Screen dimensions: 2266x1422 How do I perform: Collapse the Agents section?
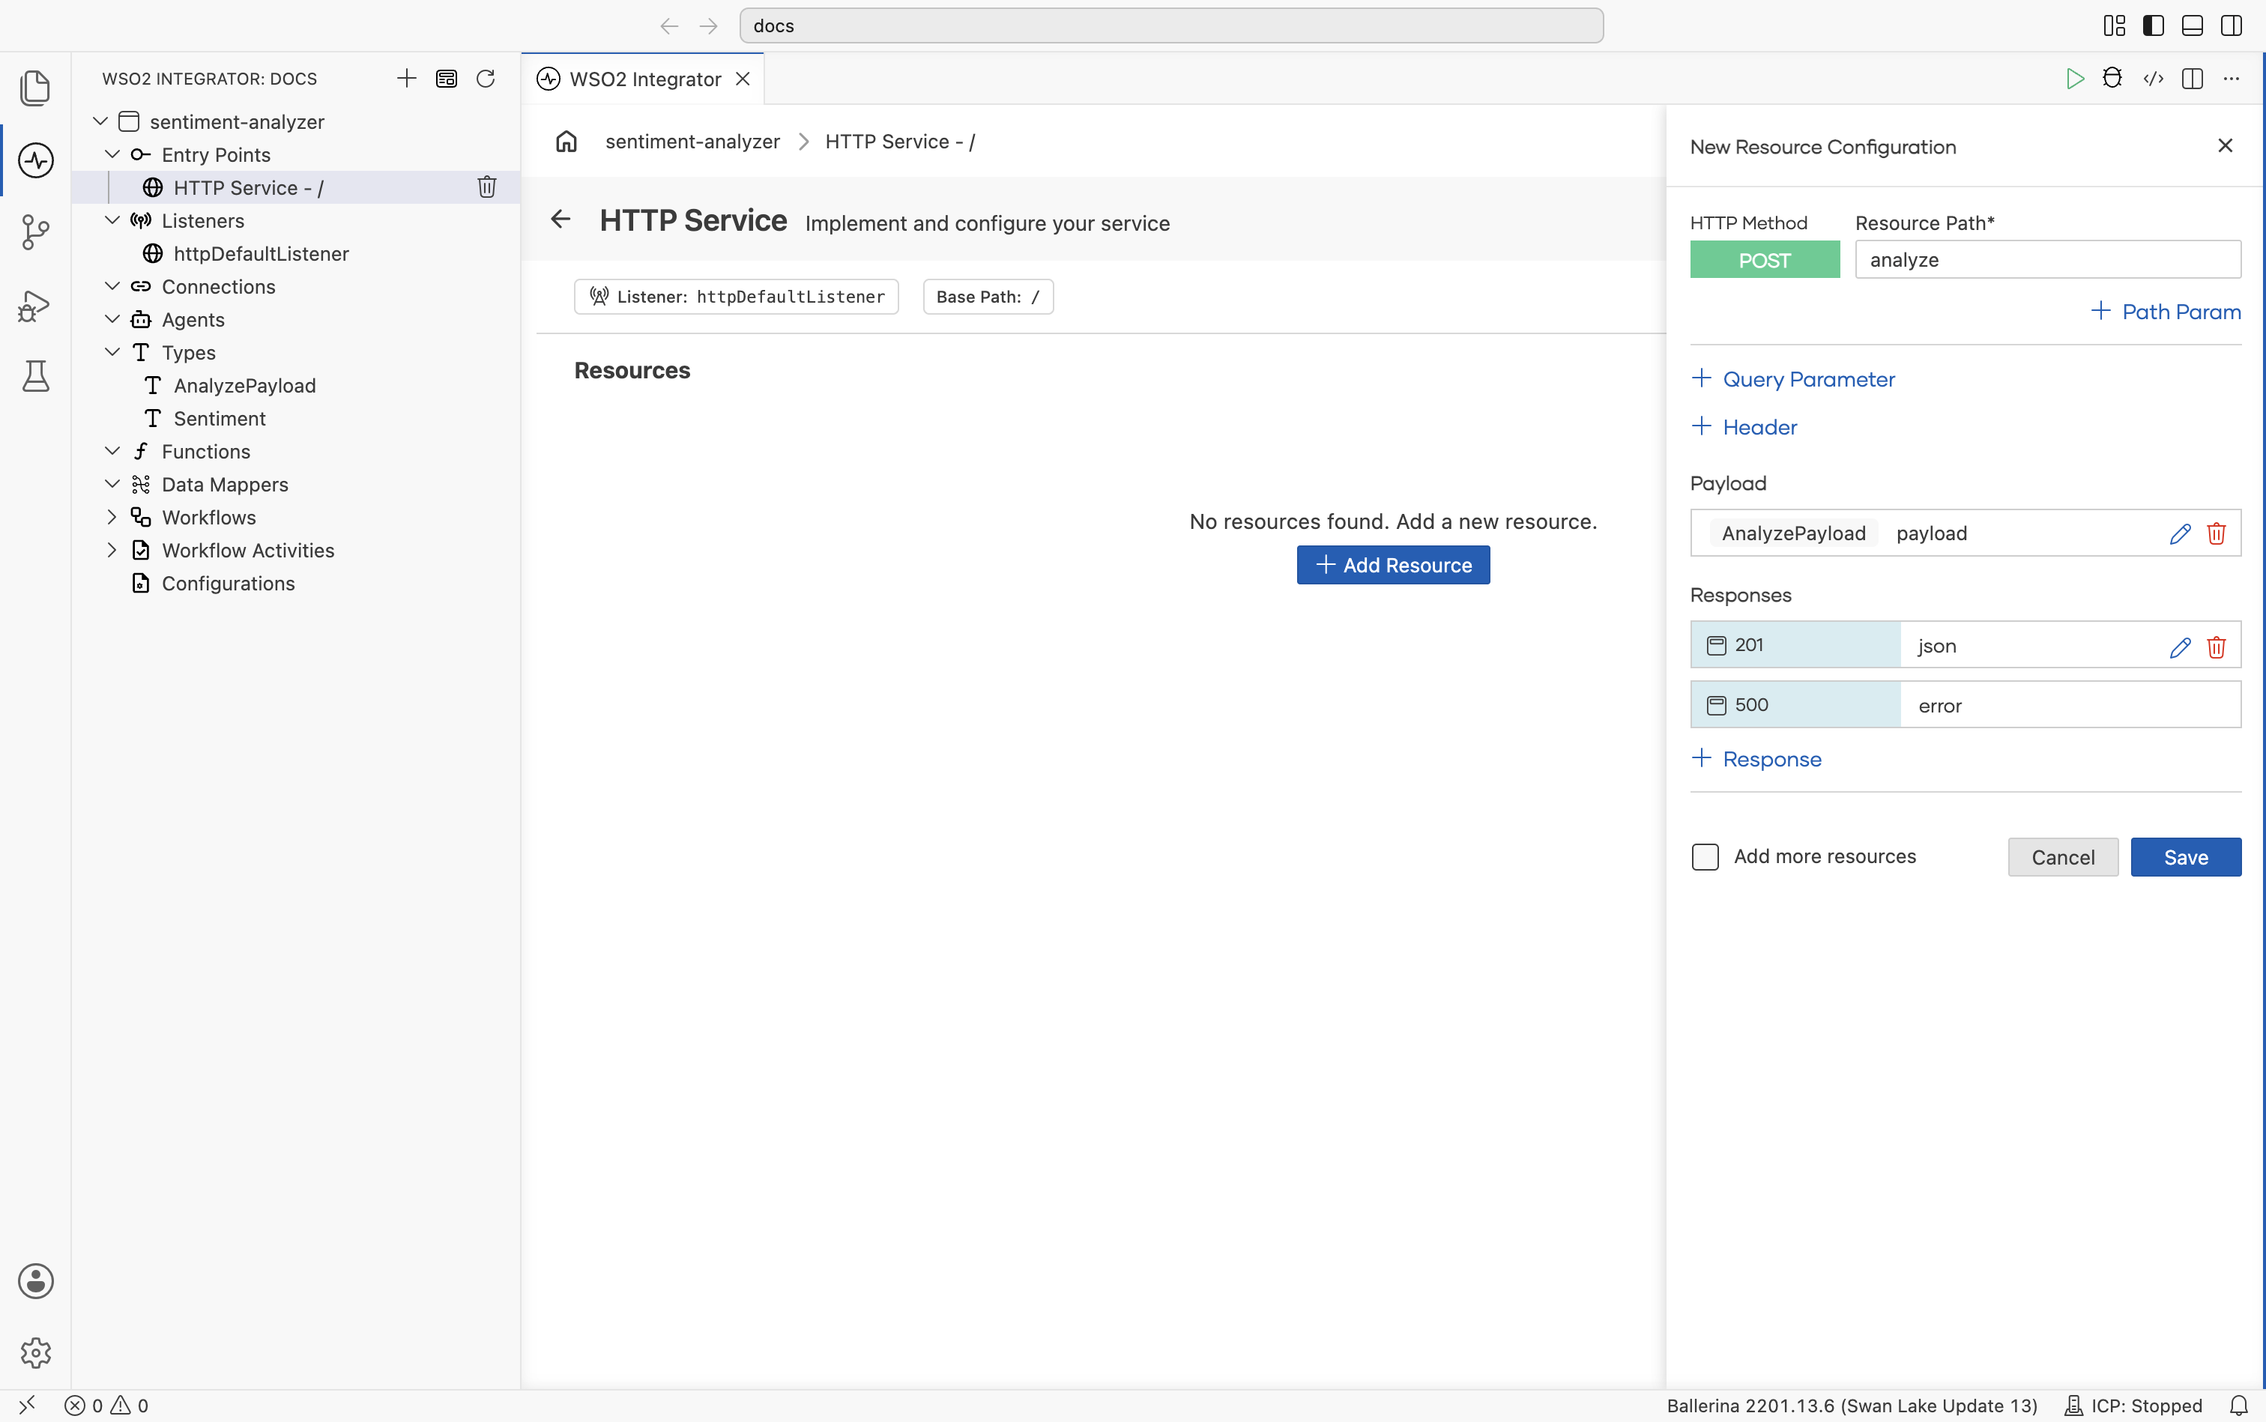[x=112, y=319]
